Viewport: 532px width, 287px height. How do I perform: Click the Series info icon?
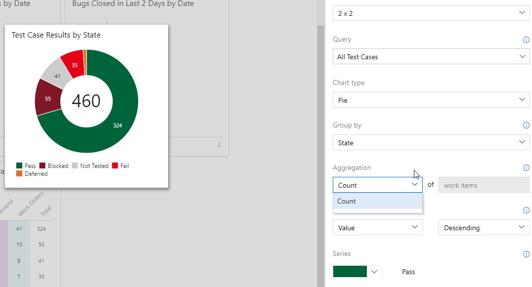point(527,253)
